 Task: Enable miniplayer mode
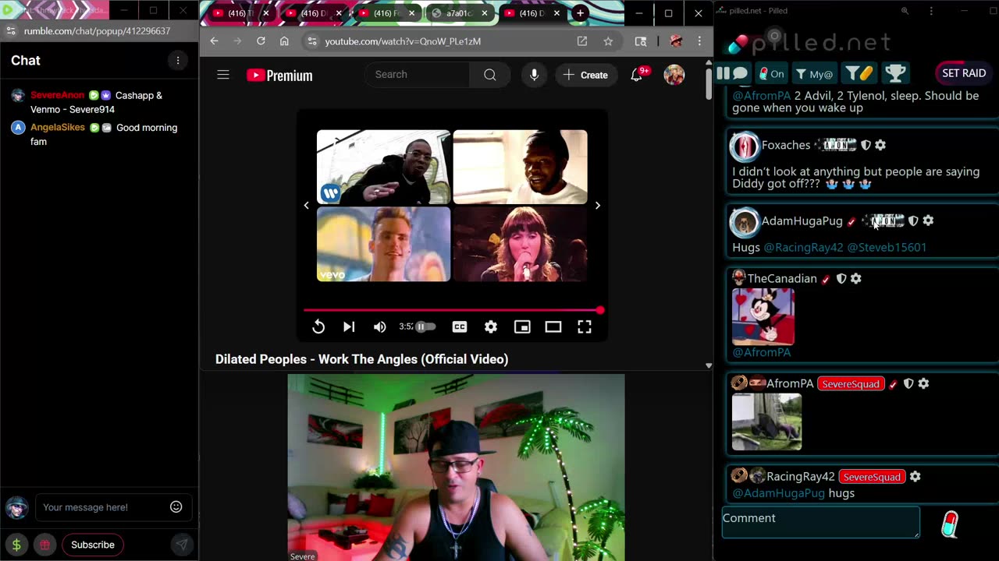click(x=522, y=327)
